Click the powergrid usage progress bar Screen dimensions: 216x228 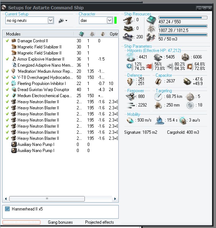click(183, 26)
